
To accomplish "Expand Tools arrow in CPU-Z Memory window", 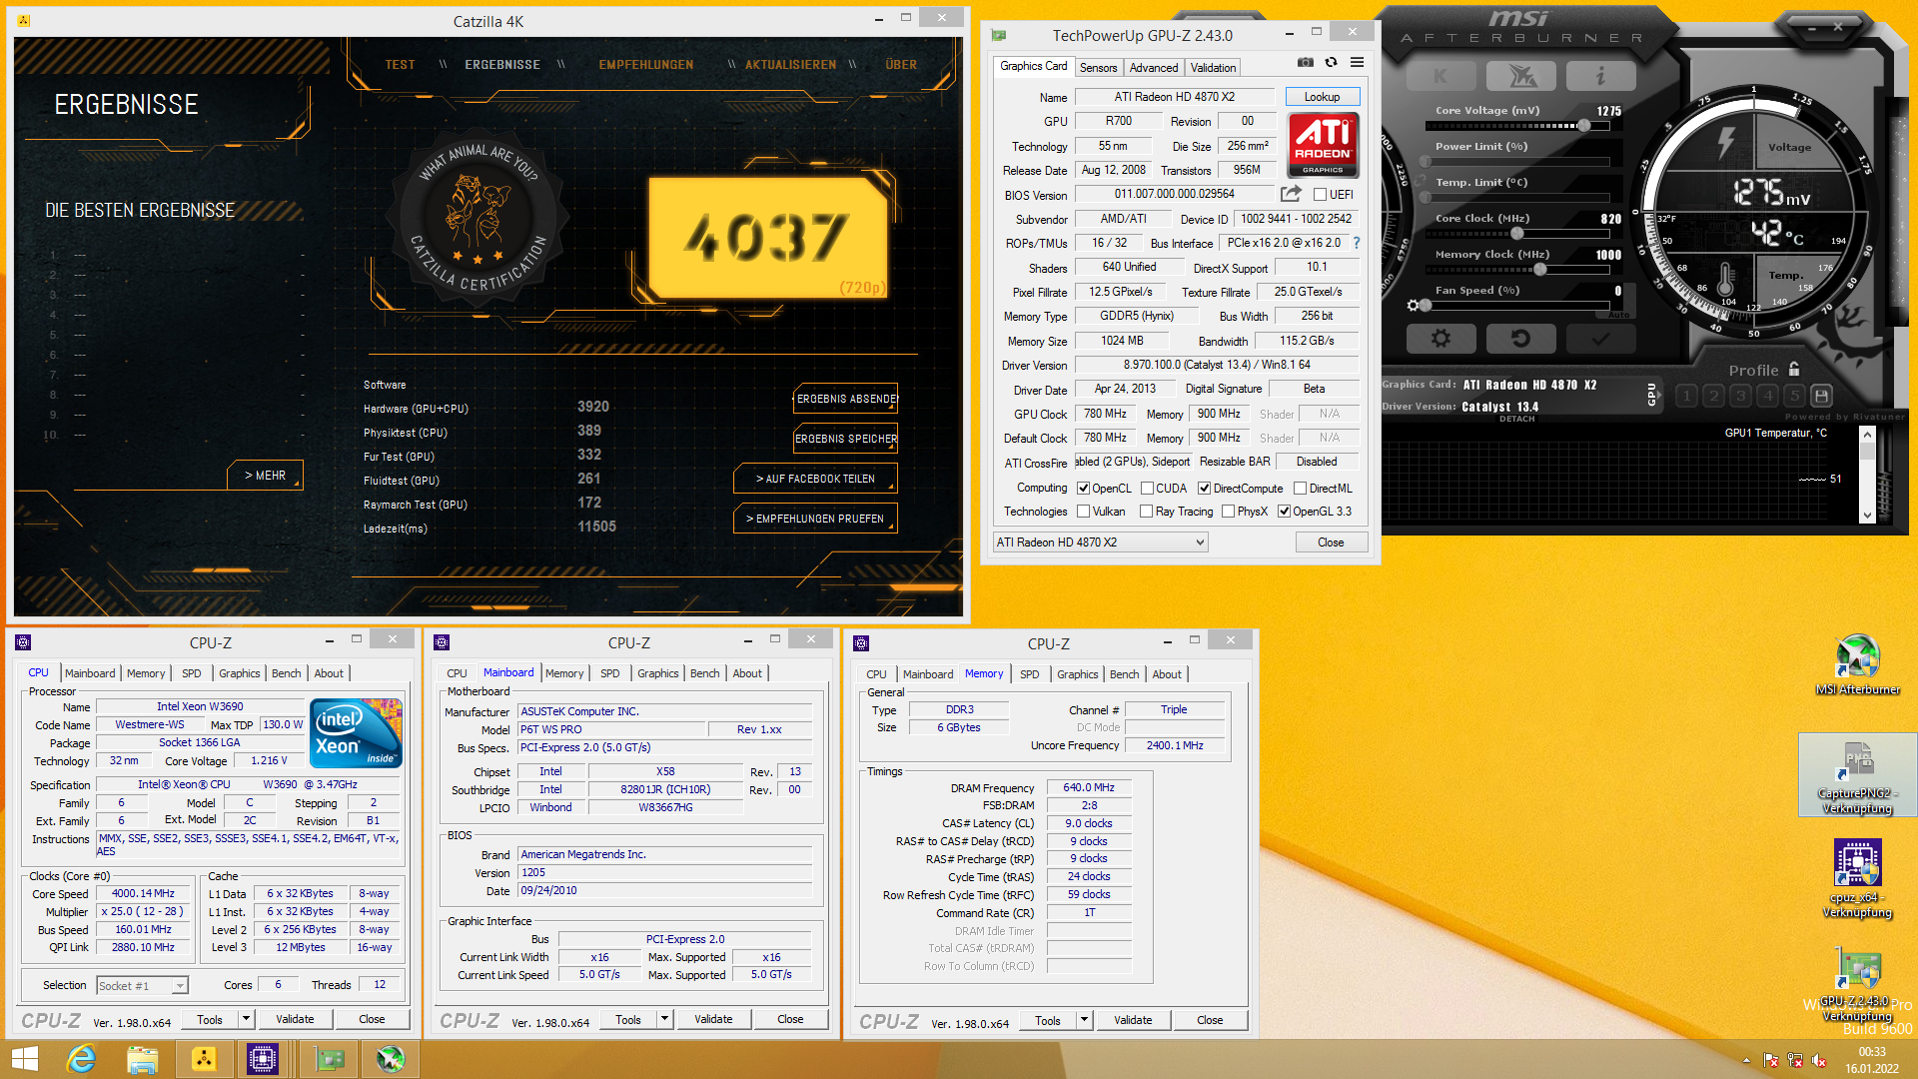I will click(x=1084, y=1020).
